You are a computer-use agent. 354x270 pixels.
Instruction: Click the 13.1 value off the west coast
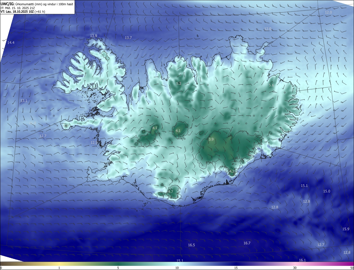pos(24,101)
